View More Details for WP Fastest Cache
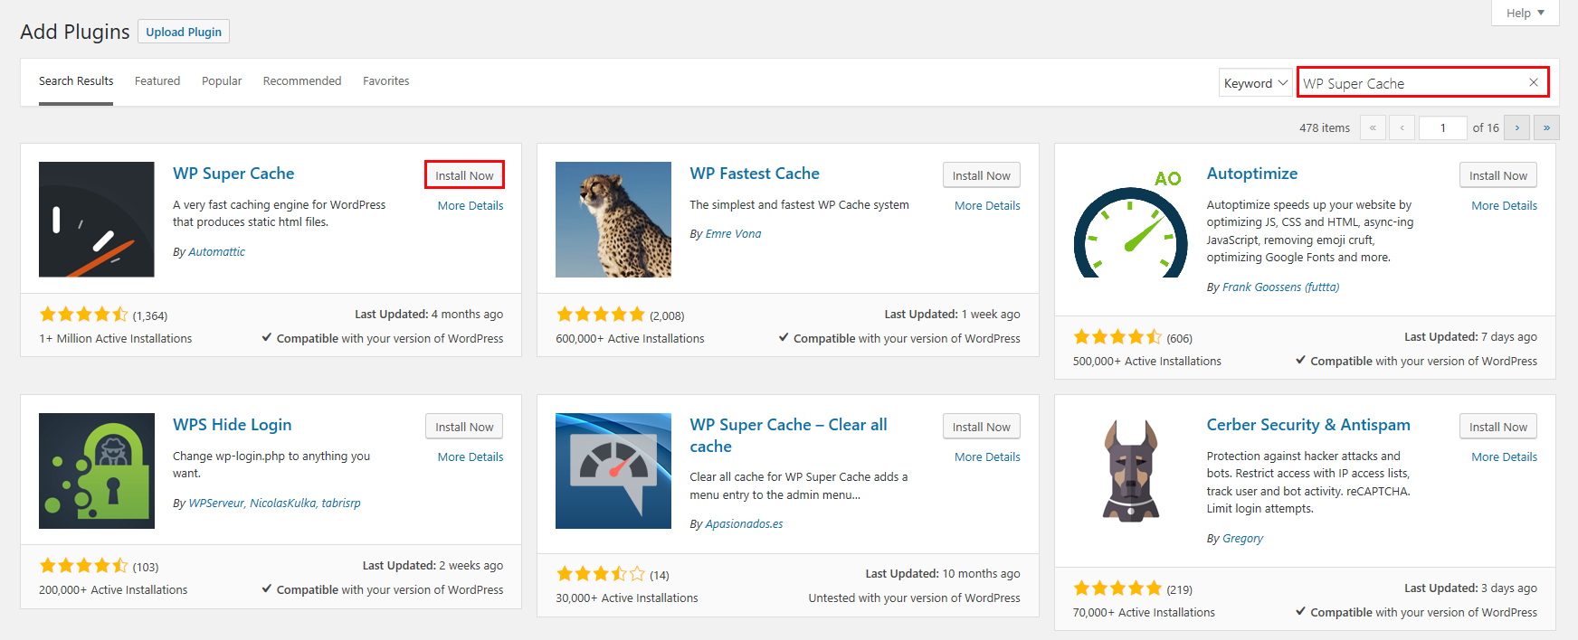 [x=987, y=206]
